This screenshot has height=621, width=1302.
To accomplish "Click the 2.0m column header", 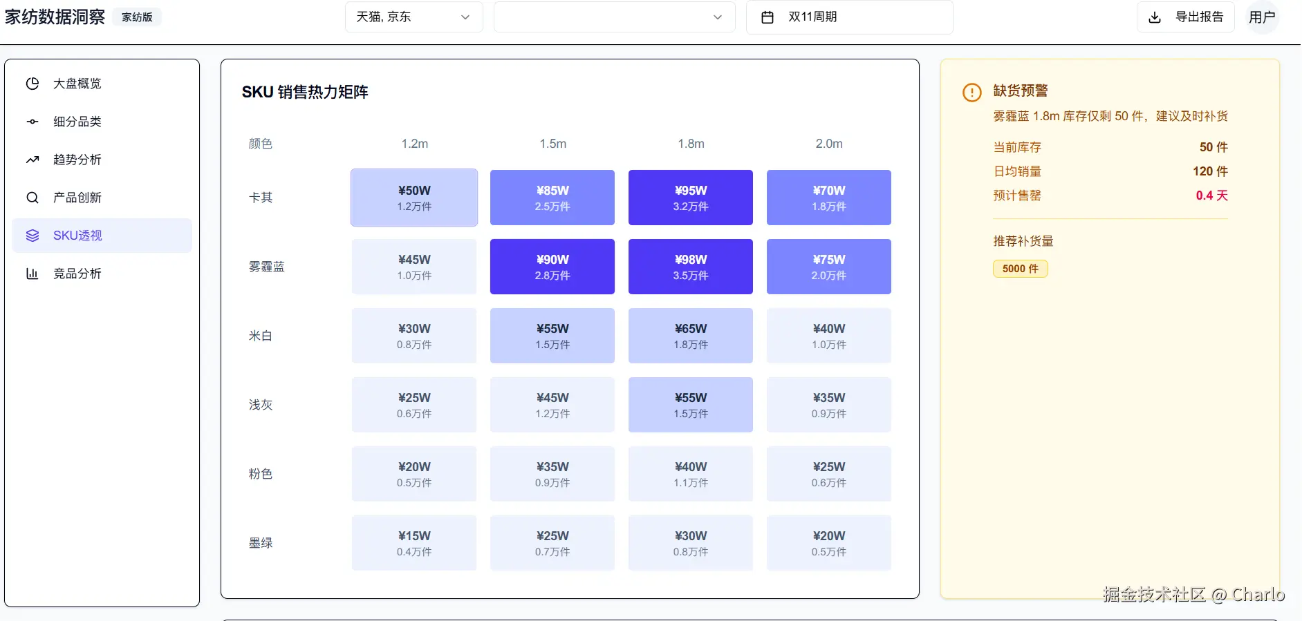I will (829, 144).
